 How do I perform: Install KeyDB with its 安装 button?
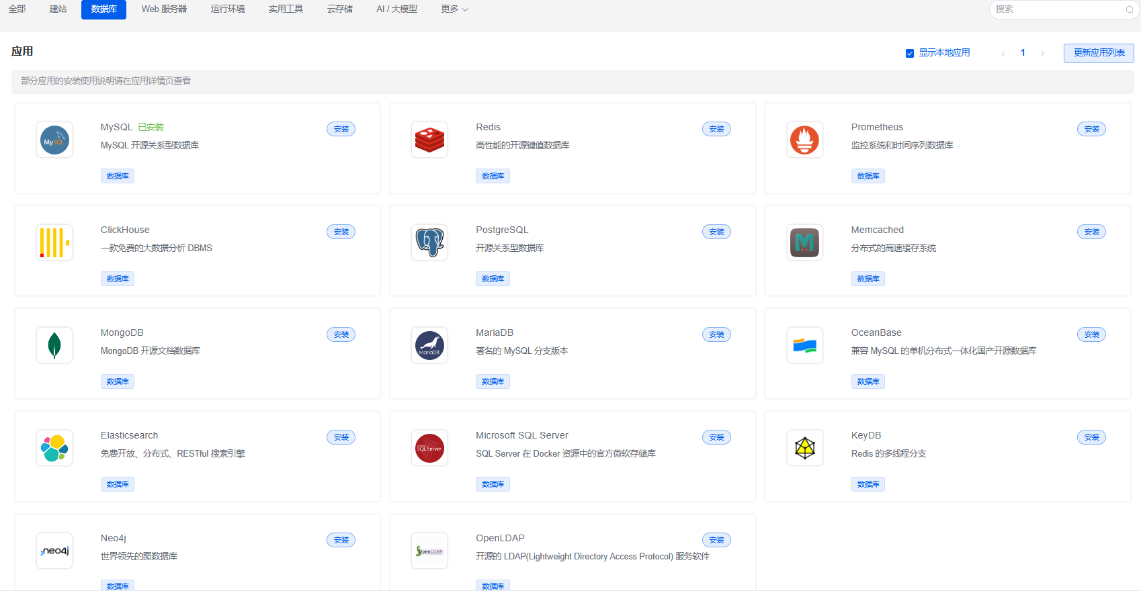[1092, 437]
